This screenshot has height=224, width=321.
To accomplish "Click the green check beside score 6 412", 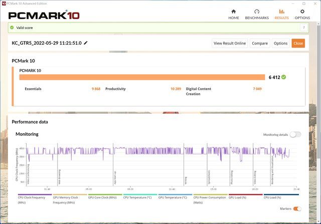I will 283,77.
